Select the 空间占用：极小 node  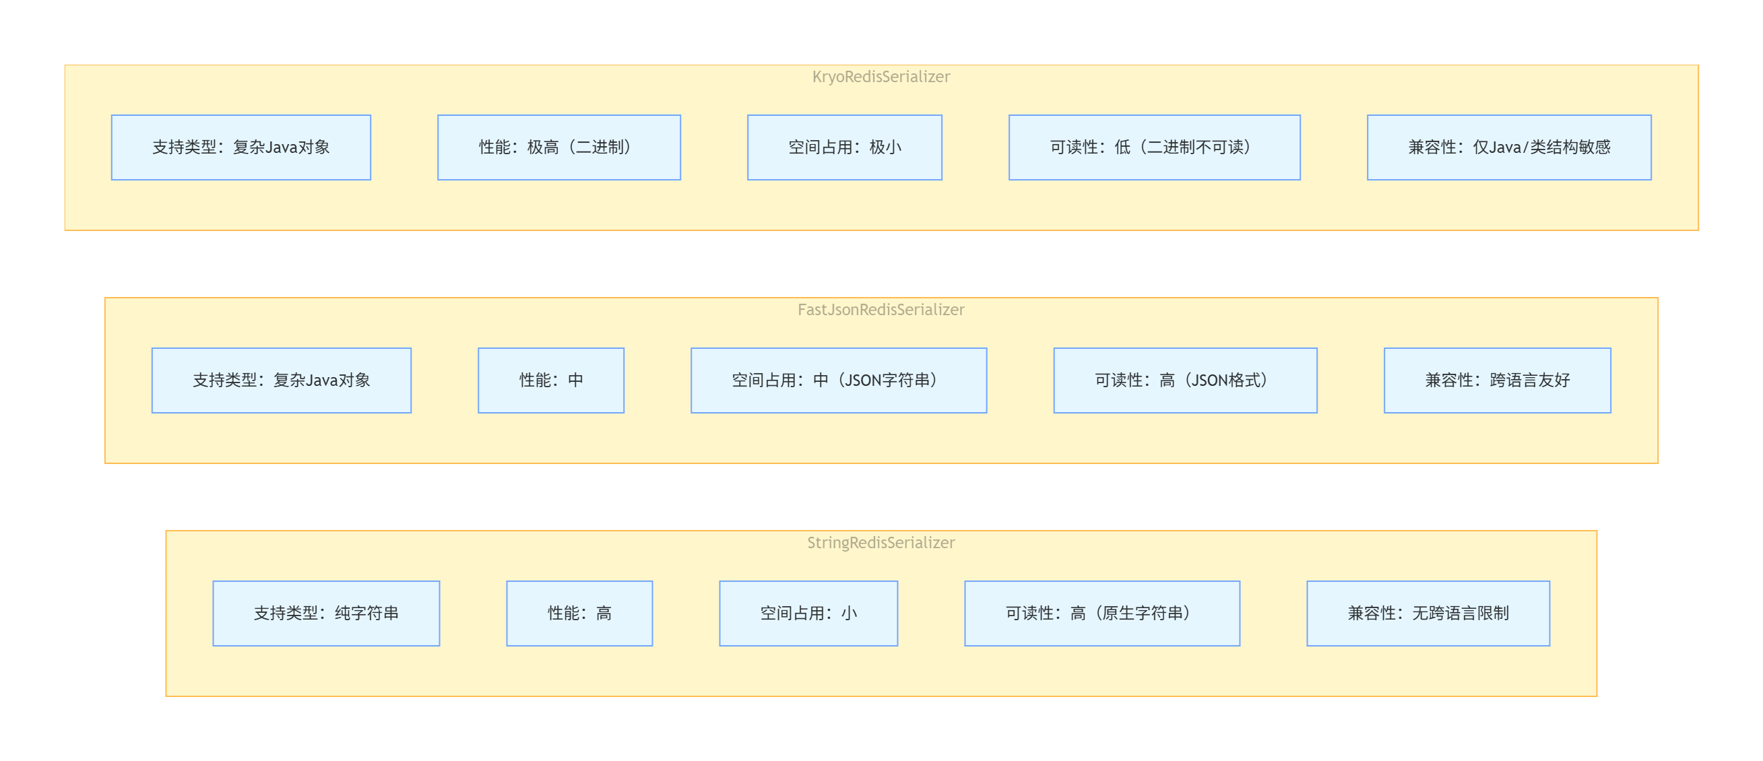(x=844, y=147)
